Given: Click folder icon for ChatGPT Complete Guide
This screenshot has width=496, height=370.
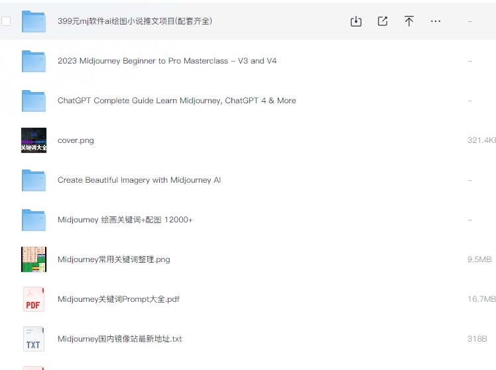Looking at the screenshot, I should click(x=34, y=101).
